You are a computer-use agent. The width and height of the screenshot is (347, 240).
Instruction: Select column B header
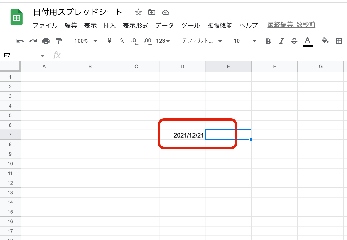click(x=90, y=67)
